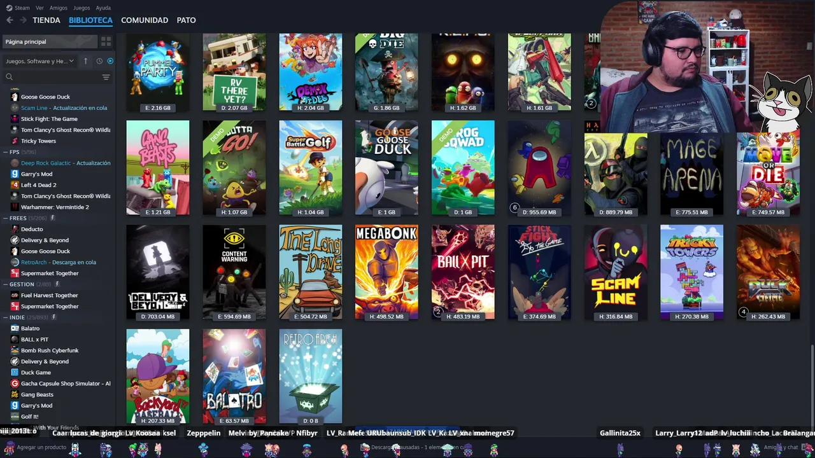Go forward with the right arrow
The image size is (815, 458).
pos(23,20)
